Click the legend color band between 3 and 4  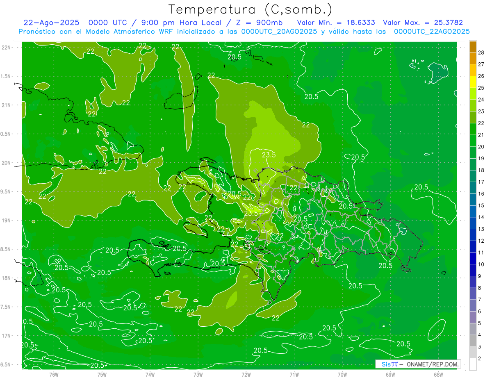tap(473, 341)
